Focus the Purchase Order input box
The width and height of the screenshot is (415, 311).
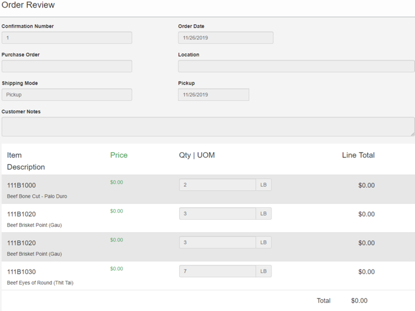coord(66,66)
